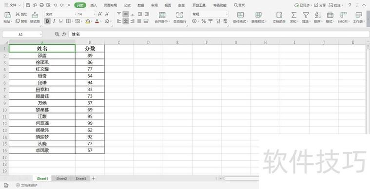Click the Save icon in quick access bar
370x189 pixels.
[28, 5]
